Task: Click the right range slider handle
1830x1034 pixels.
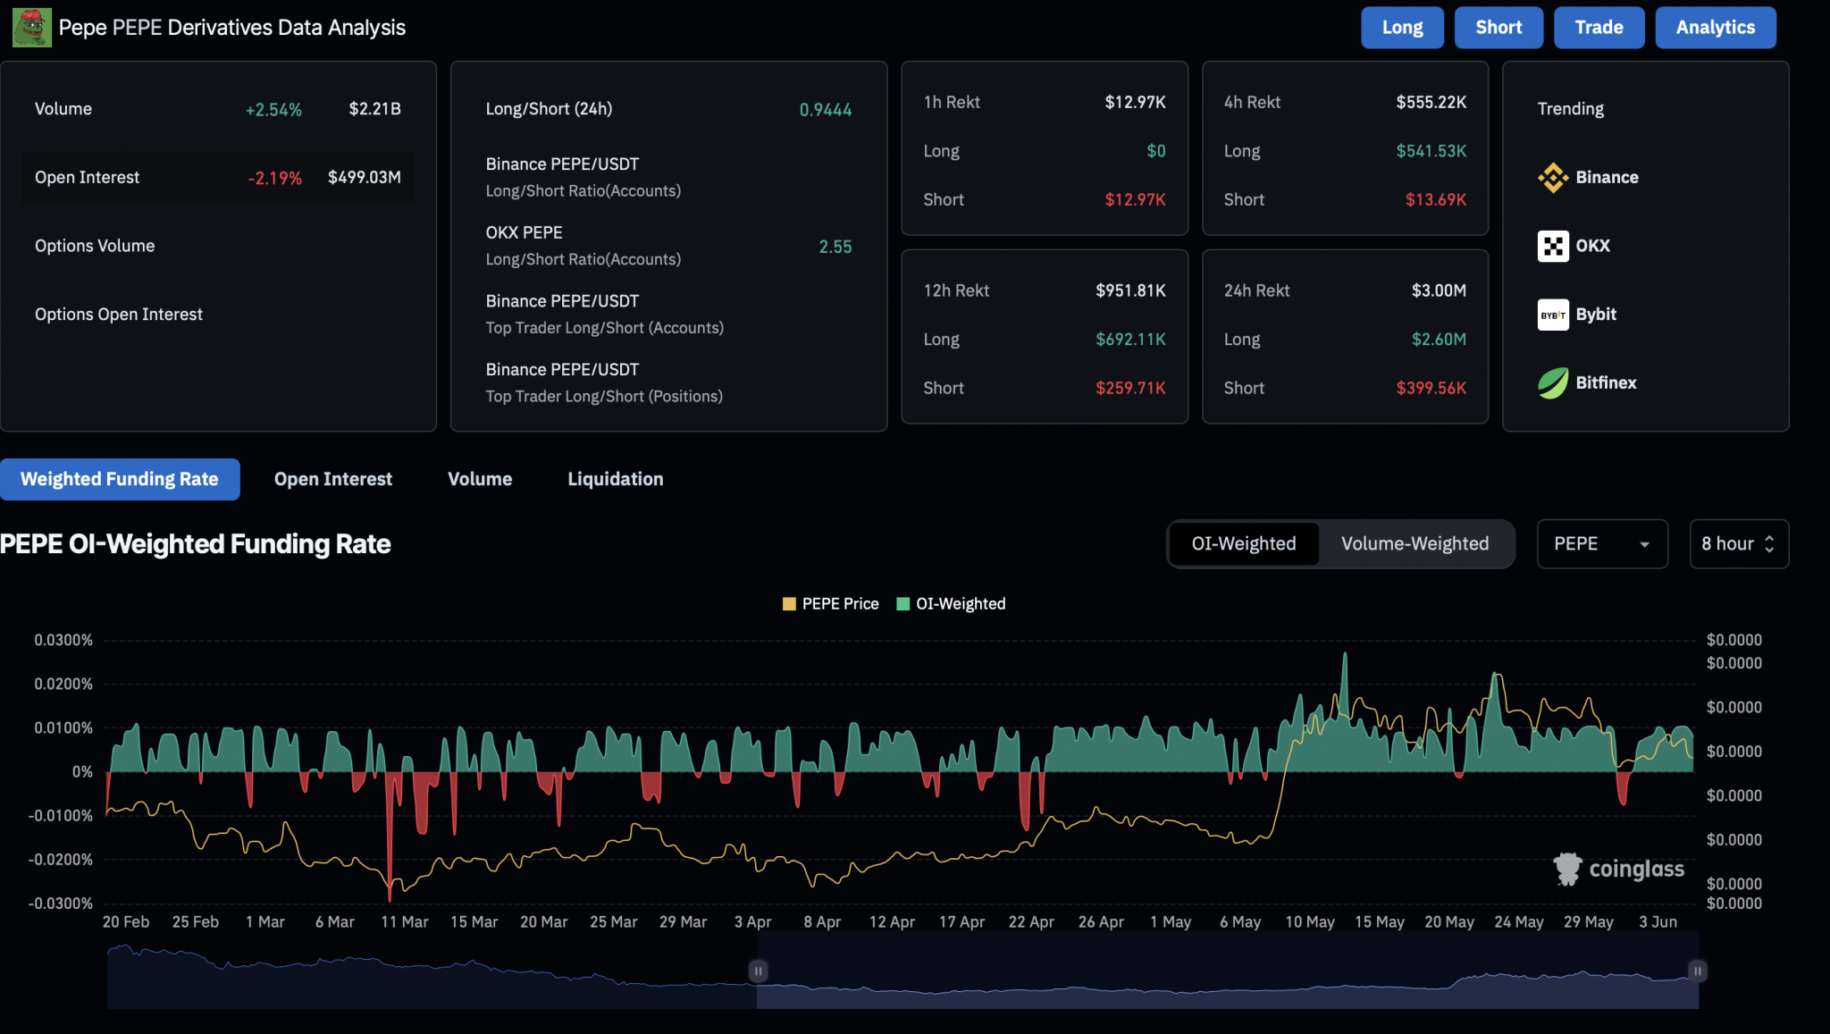Action: (x=1697, y=971)
